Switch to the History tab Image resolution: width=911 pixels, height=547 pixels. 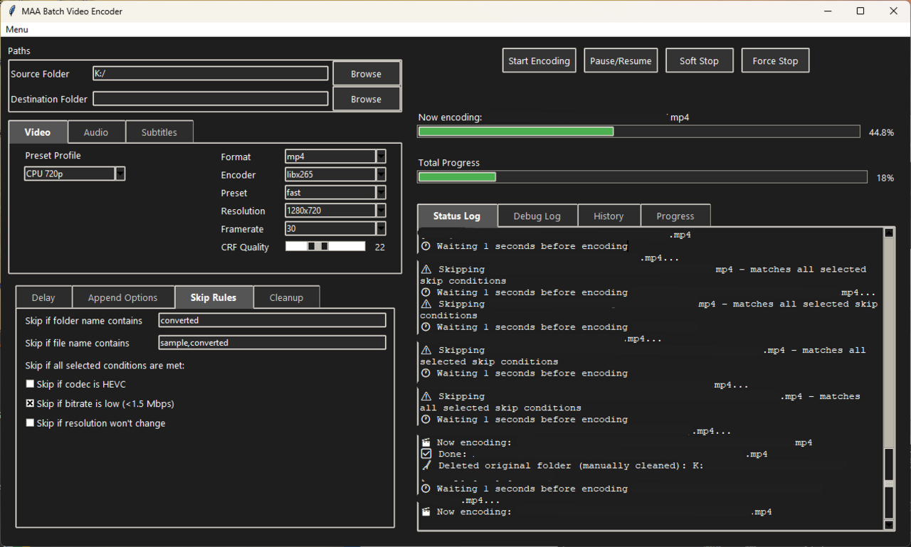click(609, 216)
